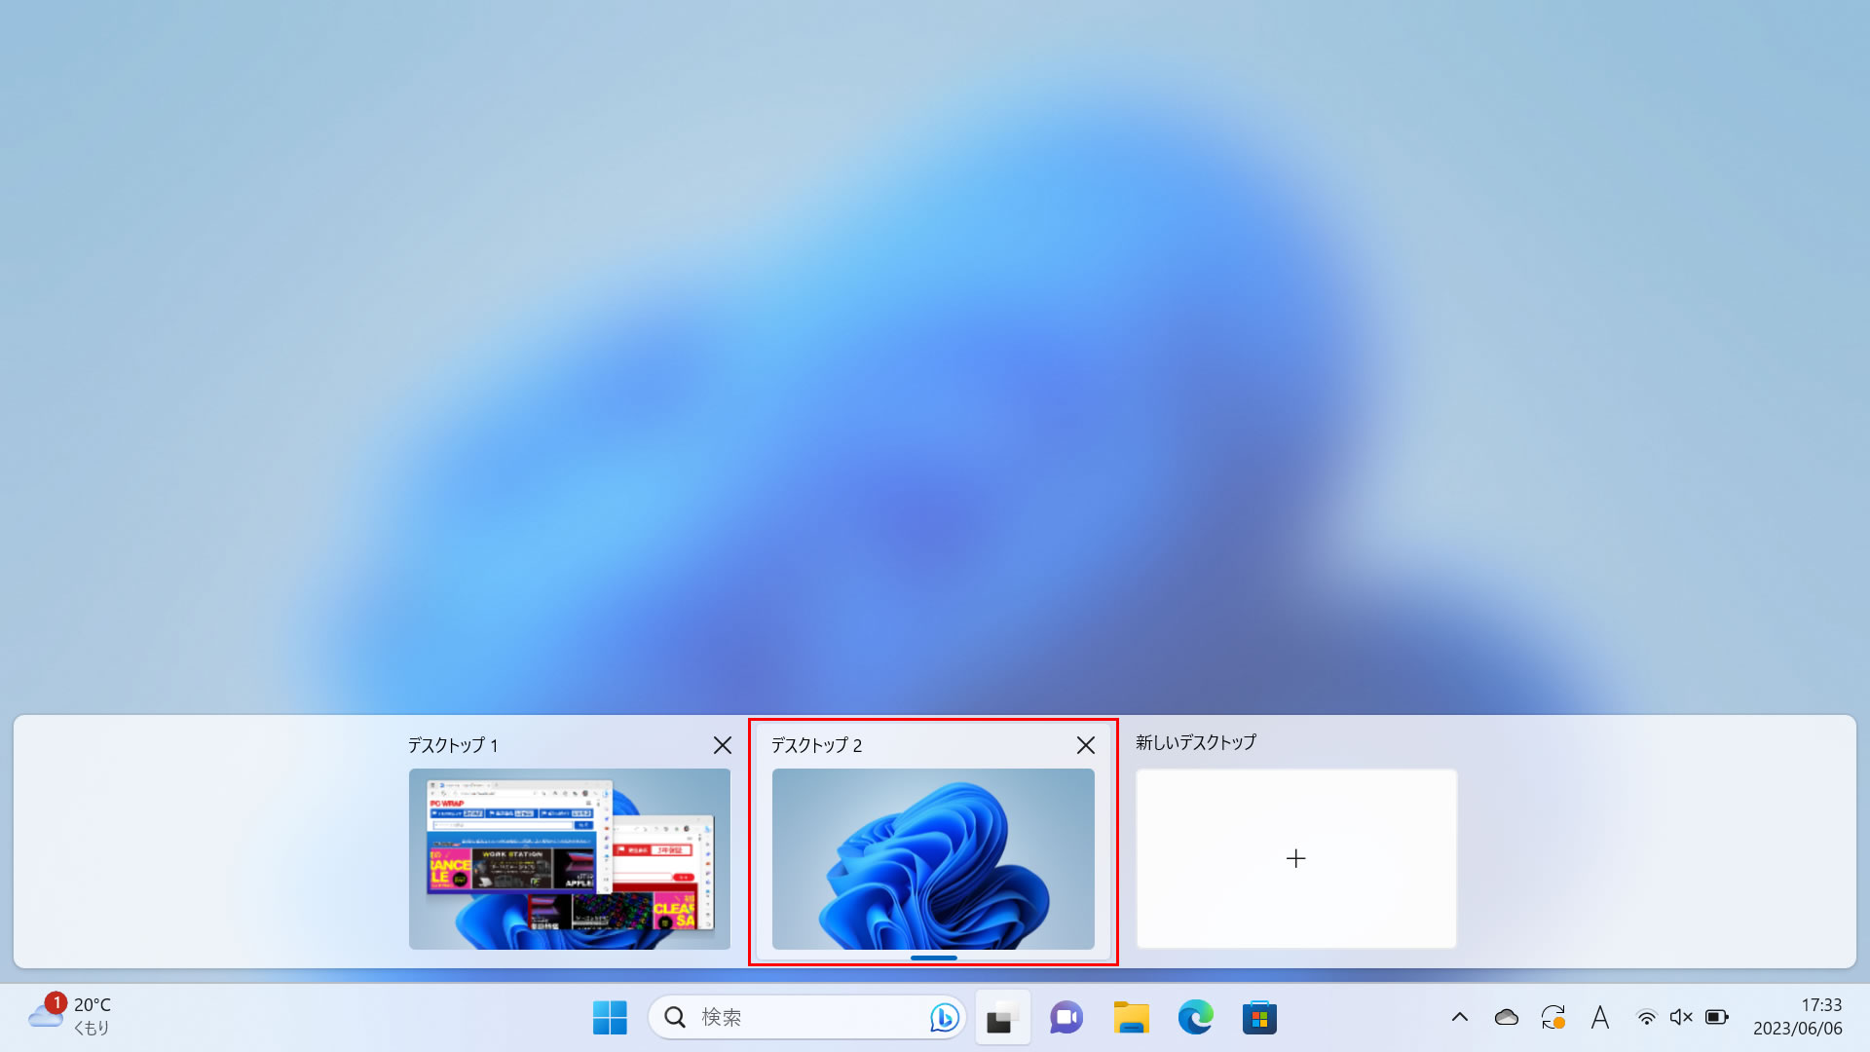Open the OneDrive cloud tray icon
Screen dimensions: 1870x1052
tap(1507, 1017)
